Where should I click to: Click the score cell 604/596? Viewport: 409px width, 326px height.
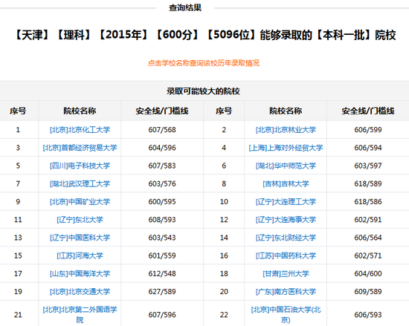[162, 148]
